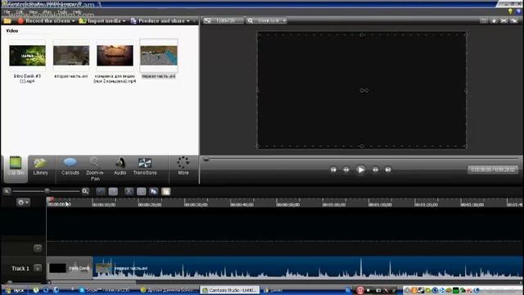Select the Intro Danik clip on timeline
This screenshot has width=524, height=295.
coord(69,268)
